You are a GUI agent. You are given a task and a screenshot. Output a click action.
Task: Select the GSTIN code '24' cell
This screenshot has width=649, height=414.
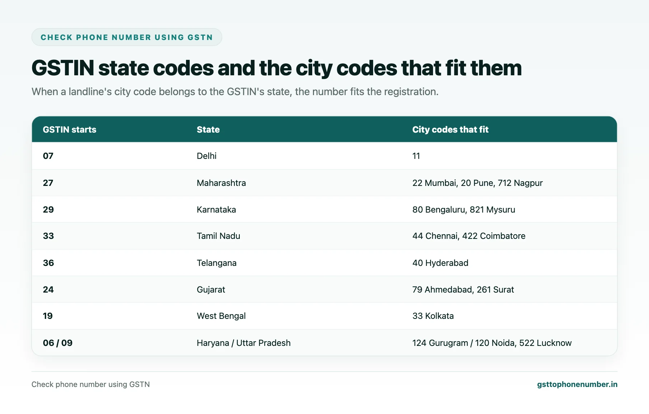click(48, 289)
